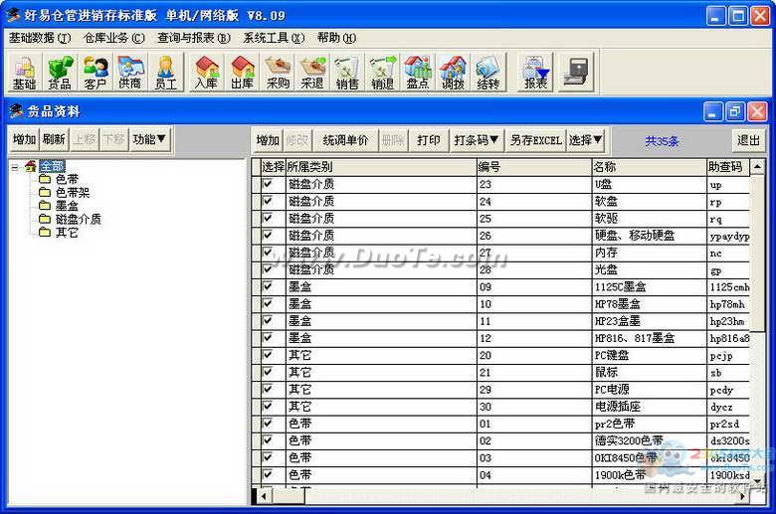Open the 打条码 dropdown button
This screenshot has height=514, width=776.
click(477, 140)
